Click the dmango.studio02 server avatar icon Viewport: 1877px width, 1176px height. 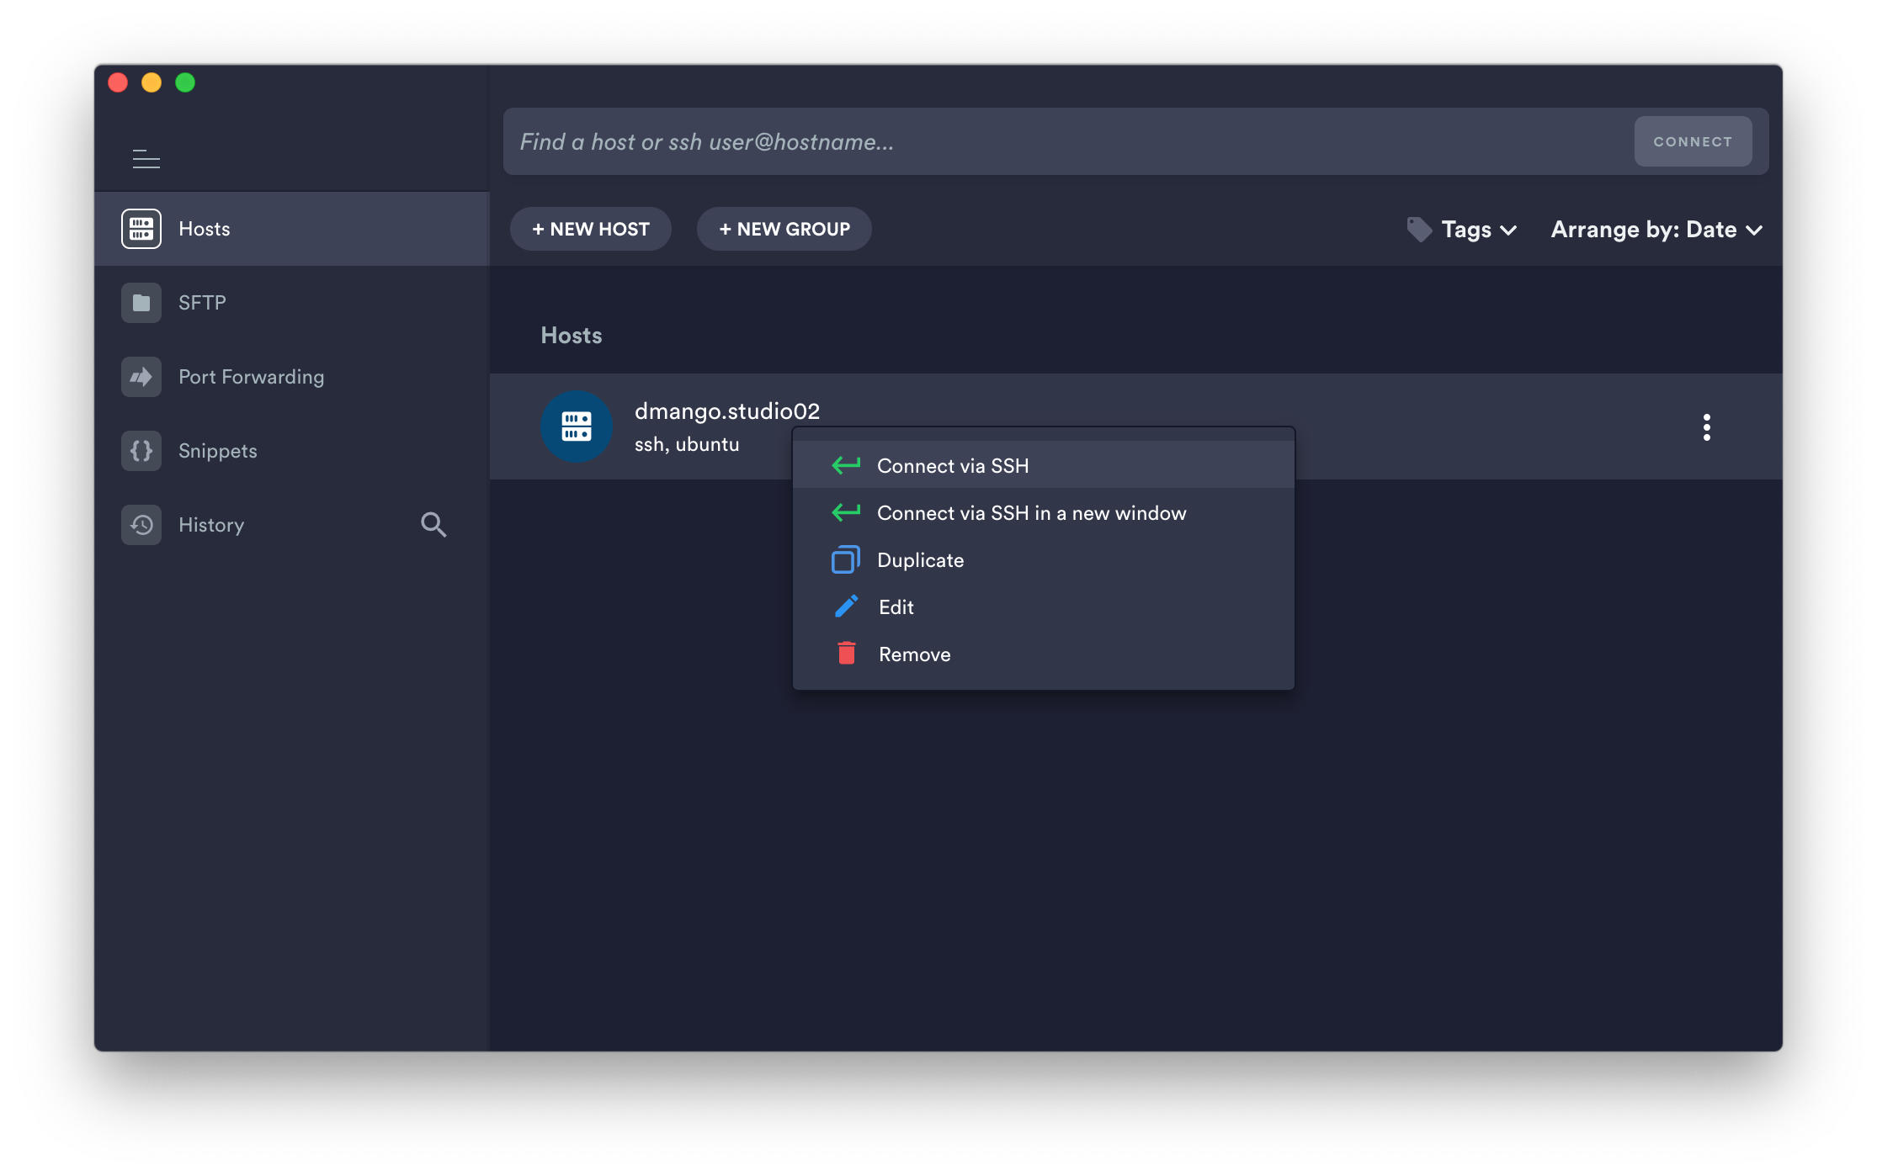(577, 426)
